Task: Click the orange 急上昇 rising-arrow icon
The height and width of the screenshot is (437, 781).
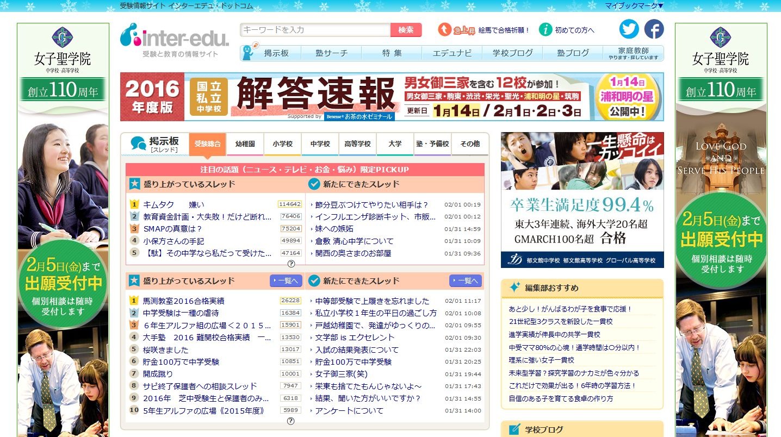Action: [x=444, y=30]
